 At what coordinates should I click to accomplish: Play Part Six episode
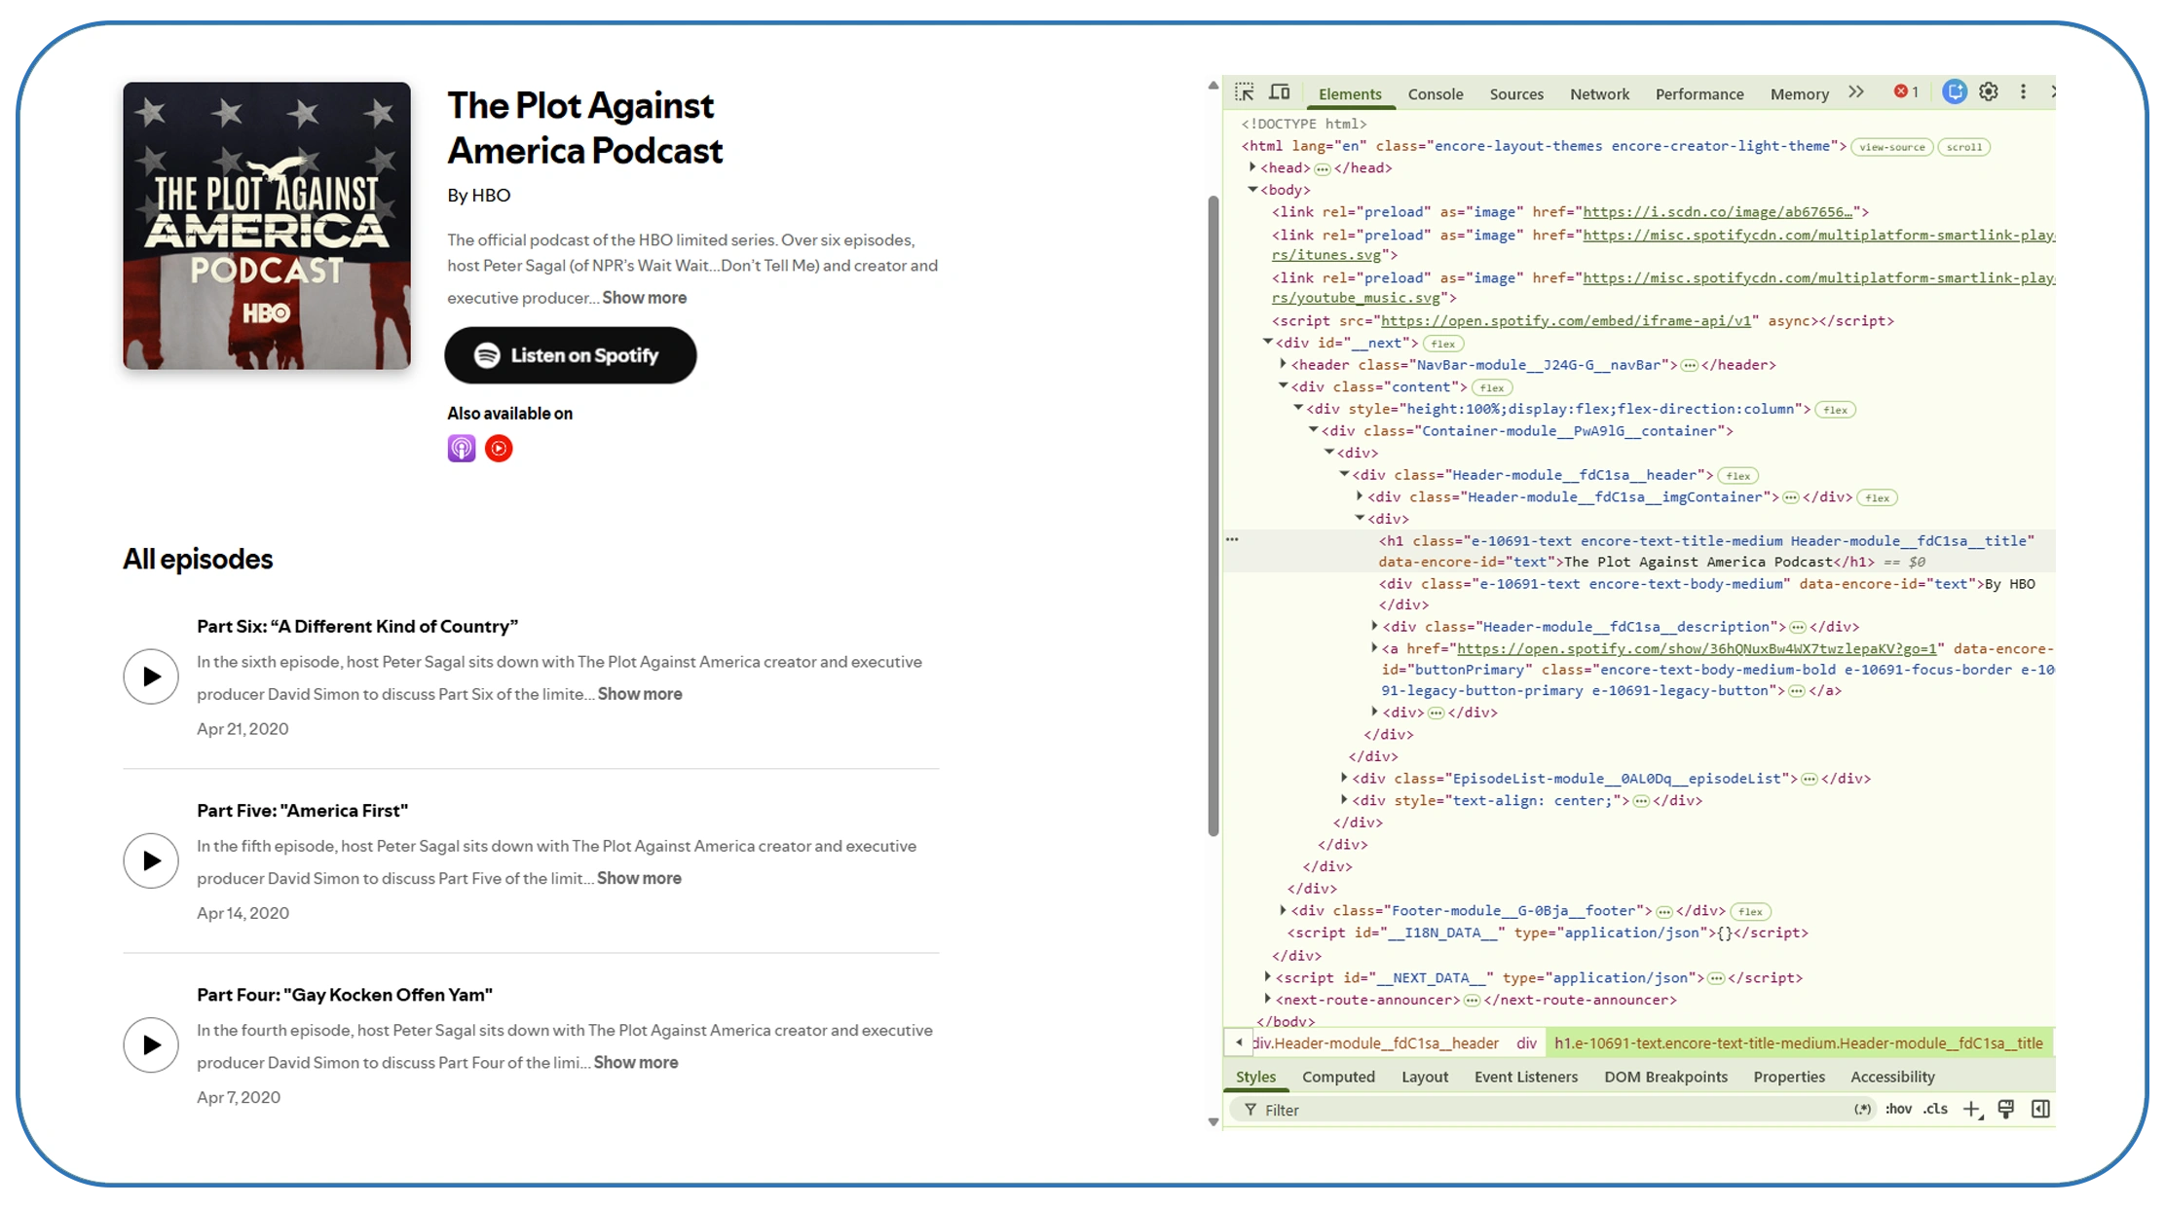pos(151,677)
